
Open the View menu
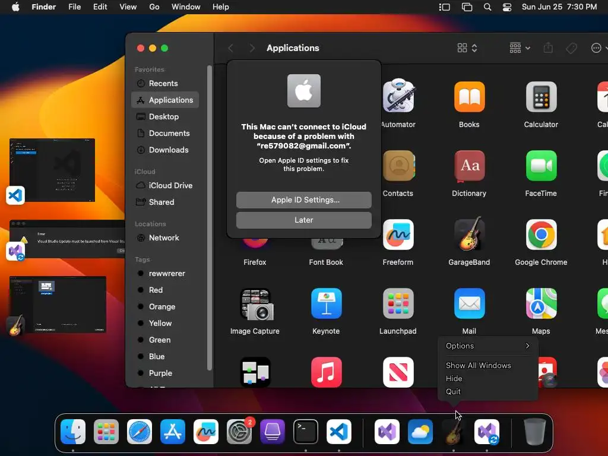pos(128,7)
